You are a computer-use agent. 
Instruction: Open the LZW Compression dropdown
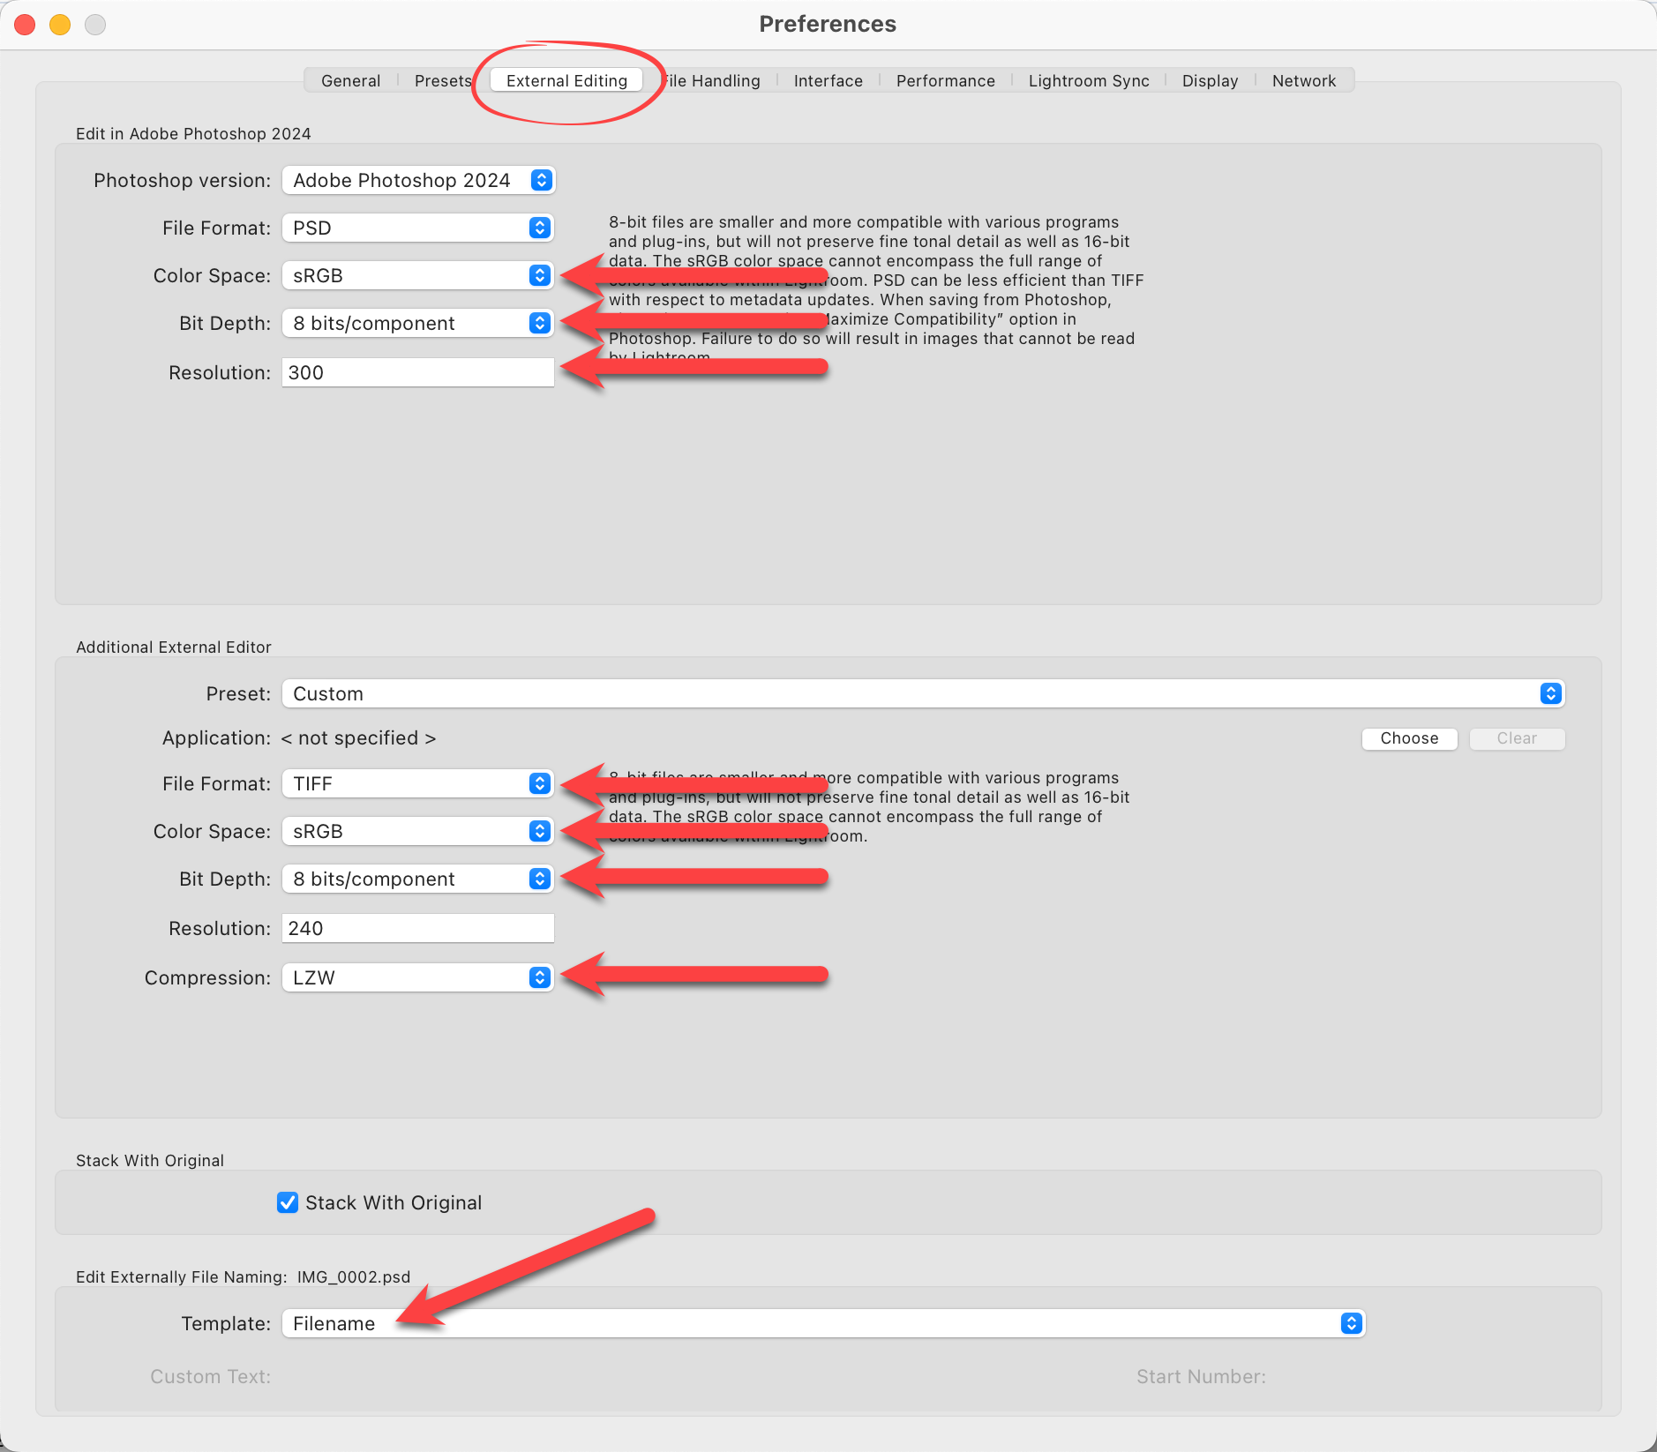point(418,977)
